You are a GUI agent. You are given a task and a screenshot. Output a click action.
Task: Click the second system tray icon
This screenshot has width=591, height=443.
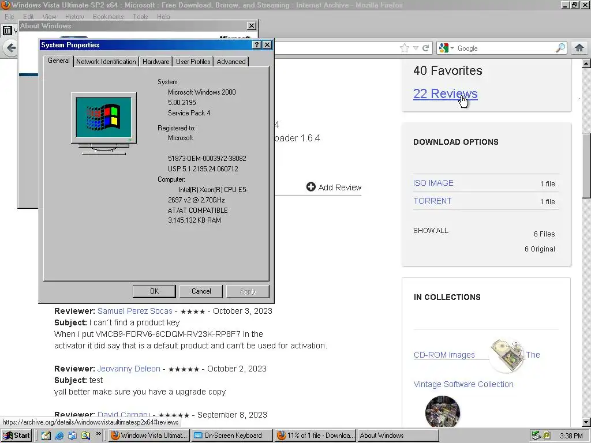pos(547,436)
